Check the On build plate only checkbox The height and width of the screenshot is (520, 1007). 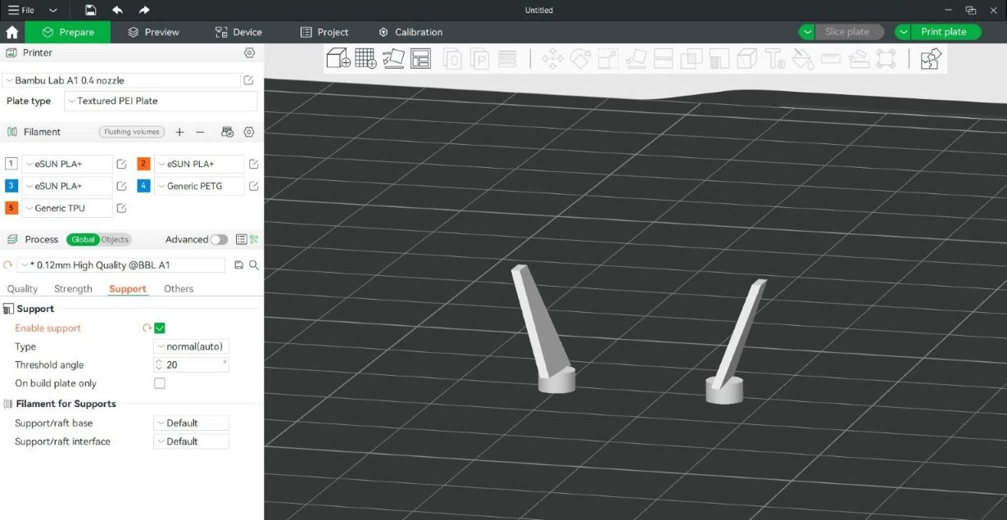(160, 383)
